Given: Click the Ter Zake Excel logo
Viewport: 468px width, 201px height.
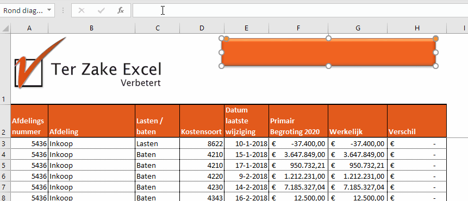Looking at the screenshot, I should point(88,63).
